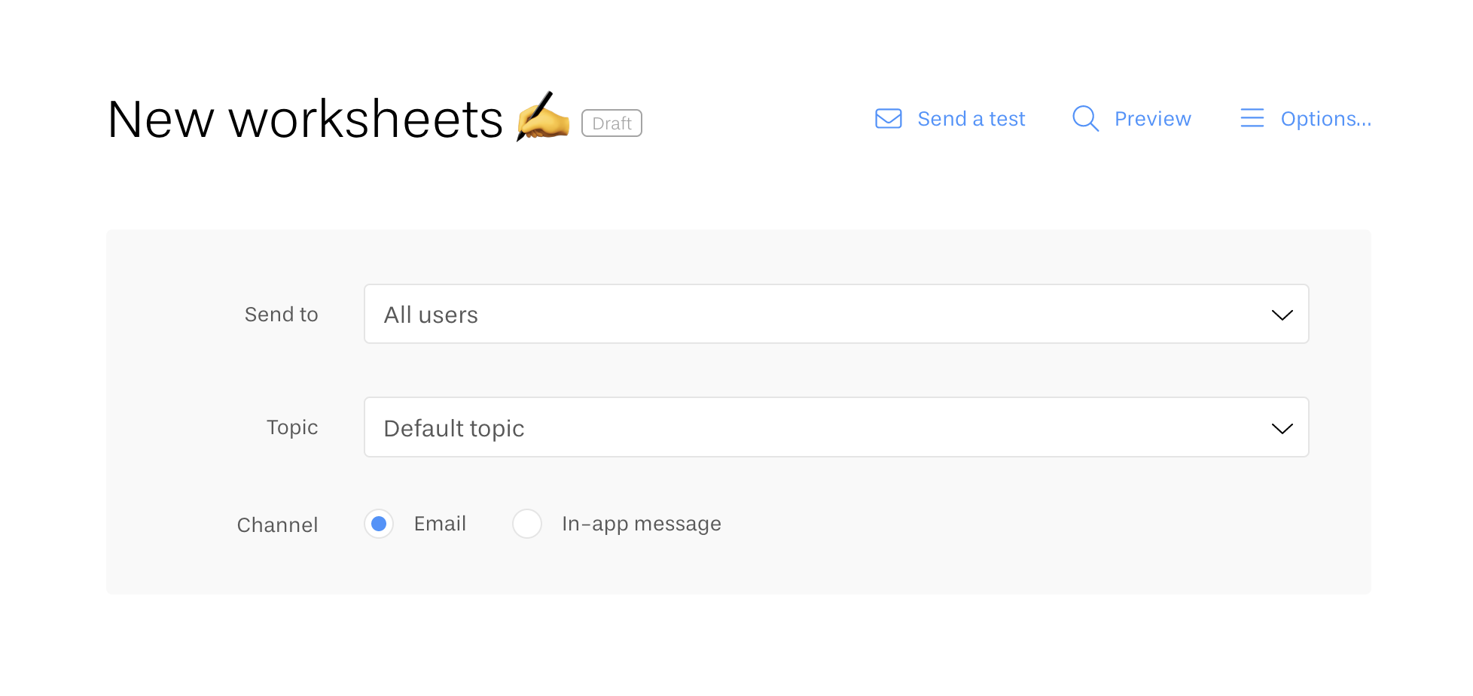The image size is (1473, 696).
Task: Click the "New worksheets" title text
Action: pyautogui.click(x=305, y=120)
